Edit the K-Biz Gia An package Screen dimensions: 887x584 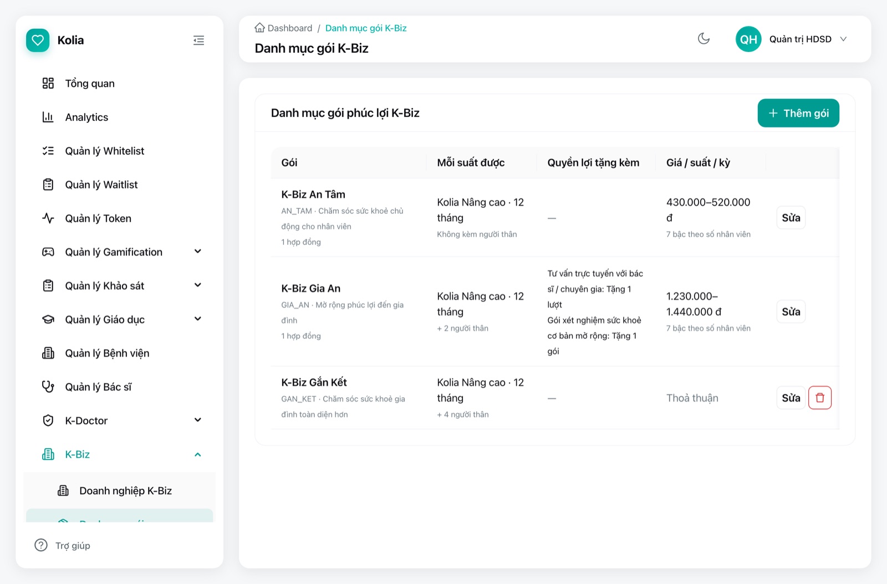coord(791,311)
